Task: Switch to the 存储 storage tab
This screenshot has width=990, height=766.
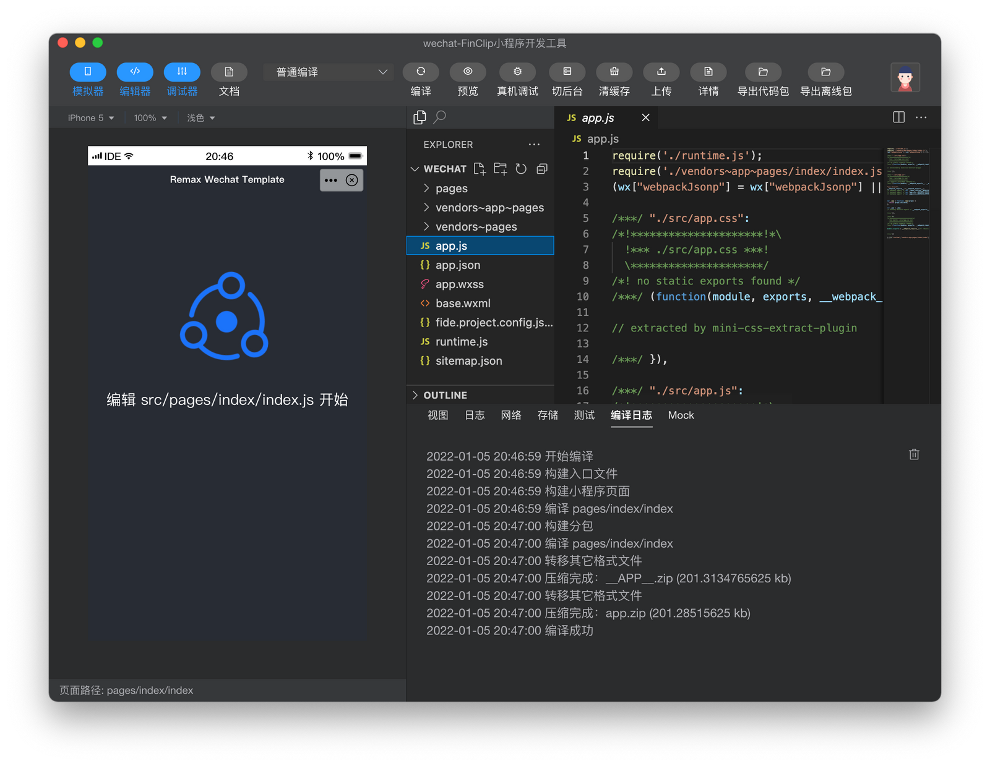Action: coord(548,415)
